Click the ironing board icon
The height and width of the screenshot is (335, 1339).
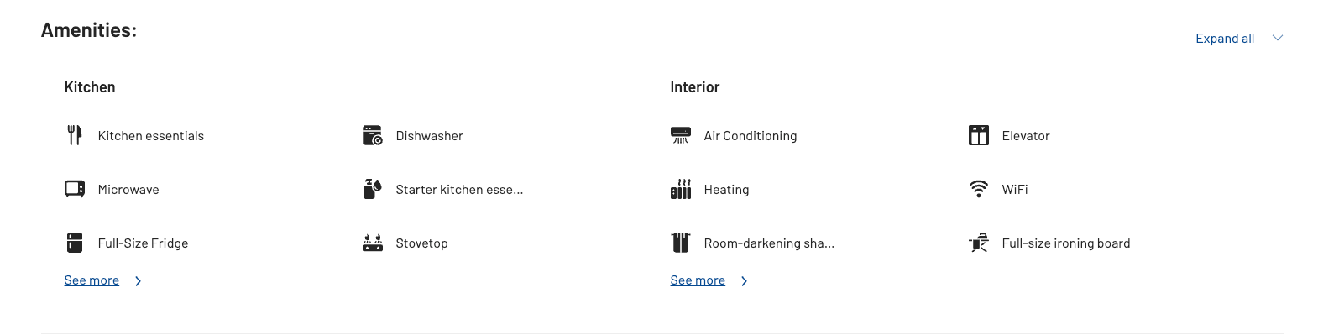click(979, 243)
